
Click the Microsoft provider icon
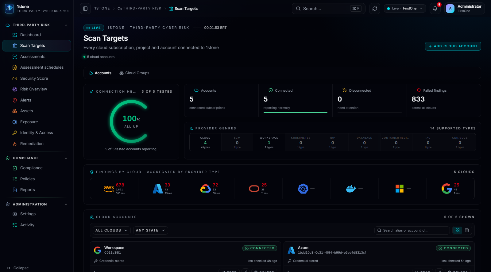(x=400, y=189)
